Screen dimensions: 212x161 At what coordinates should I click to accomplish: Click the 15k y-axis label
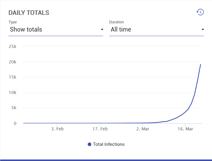coord(12,77)
